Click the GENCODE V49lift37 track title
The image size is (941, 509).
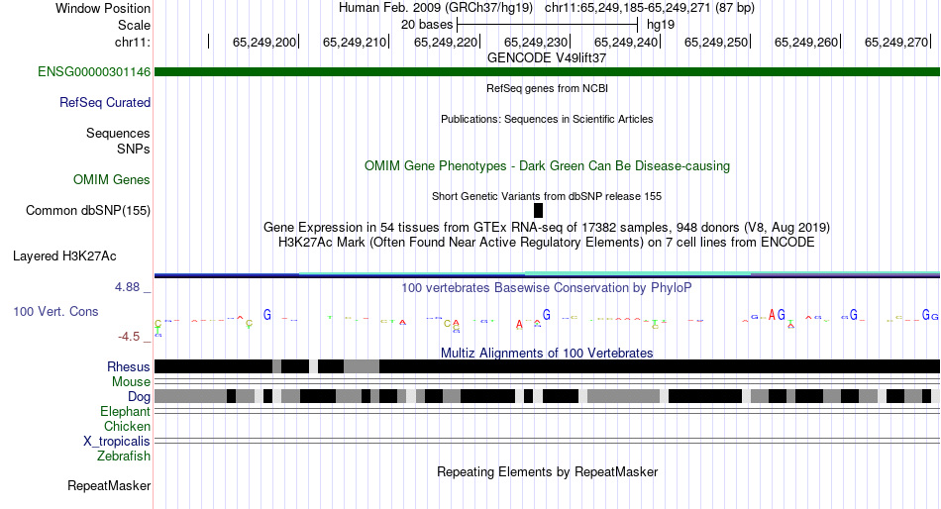547,58
